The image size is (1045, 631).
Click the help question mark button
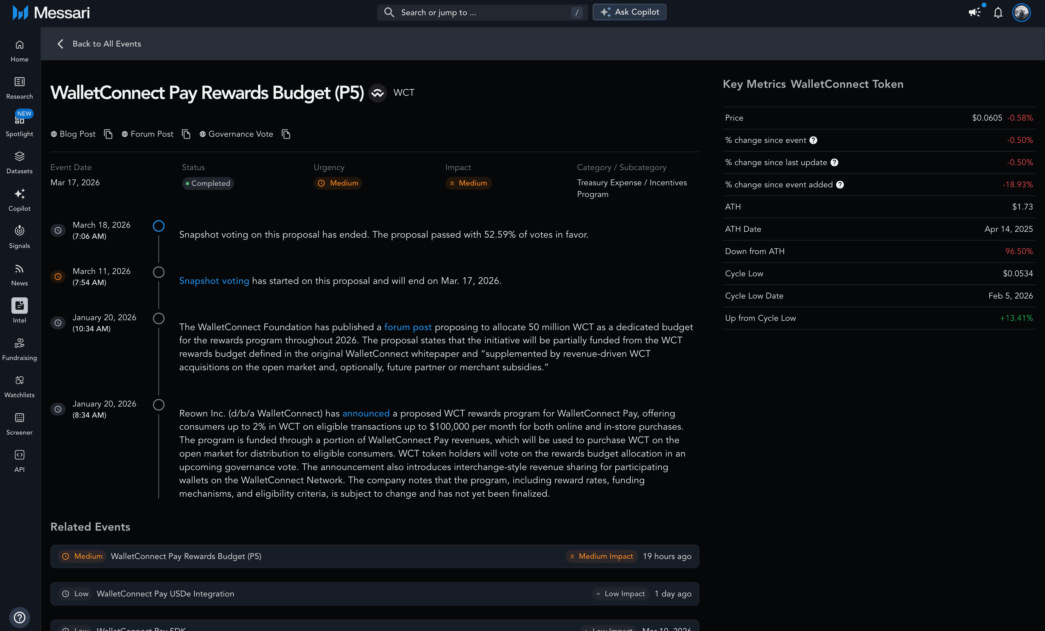[20, 617]
